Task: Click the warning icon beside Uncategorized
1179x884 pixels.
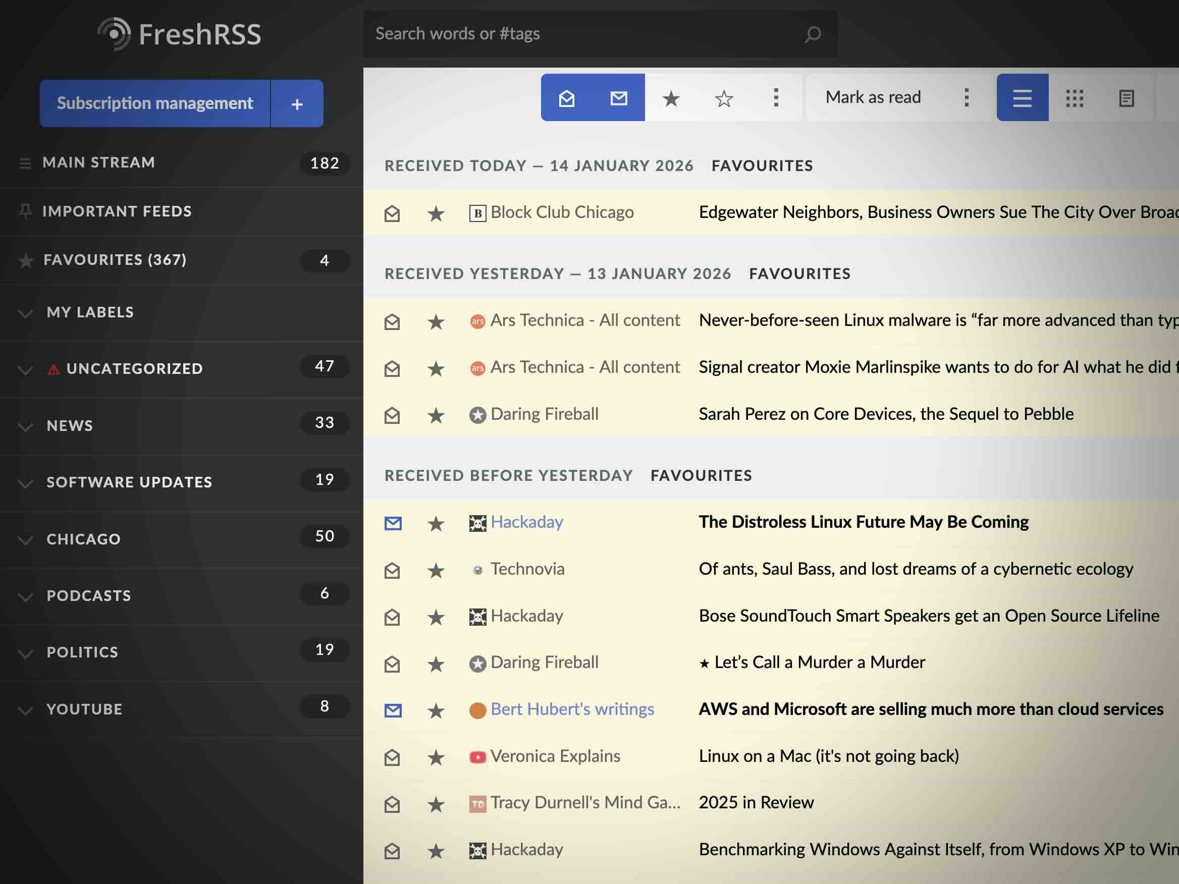Action: tap(53, 368)
